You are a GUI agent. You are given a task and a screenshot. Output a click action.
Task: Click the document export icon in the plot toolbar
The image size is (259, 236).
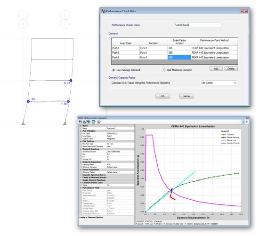[x=99, y=122]
